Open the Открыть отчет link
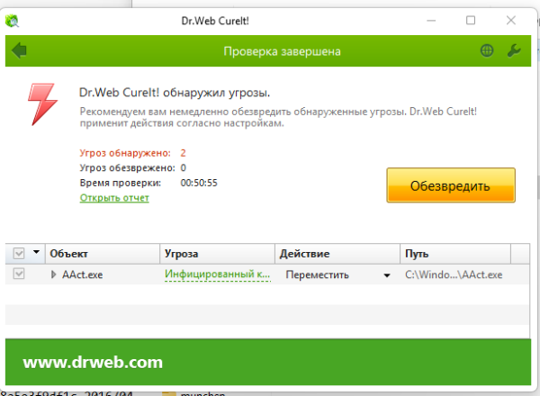The width and height of the screenshot is (540, 396). click(x=114, y=198)
